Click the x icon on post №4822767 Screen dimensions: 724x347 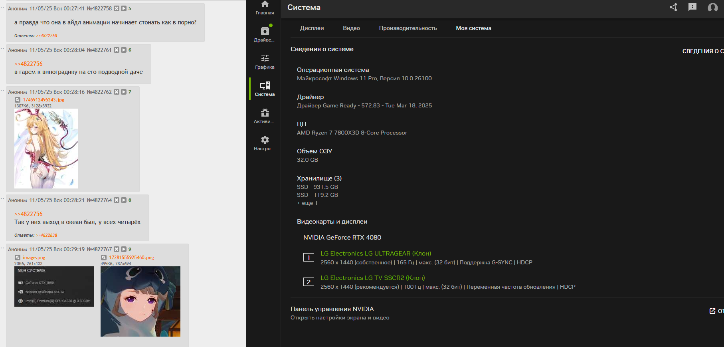tap(117, 249)
